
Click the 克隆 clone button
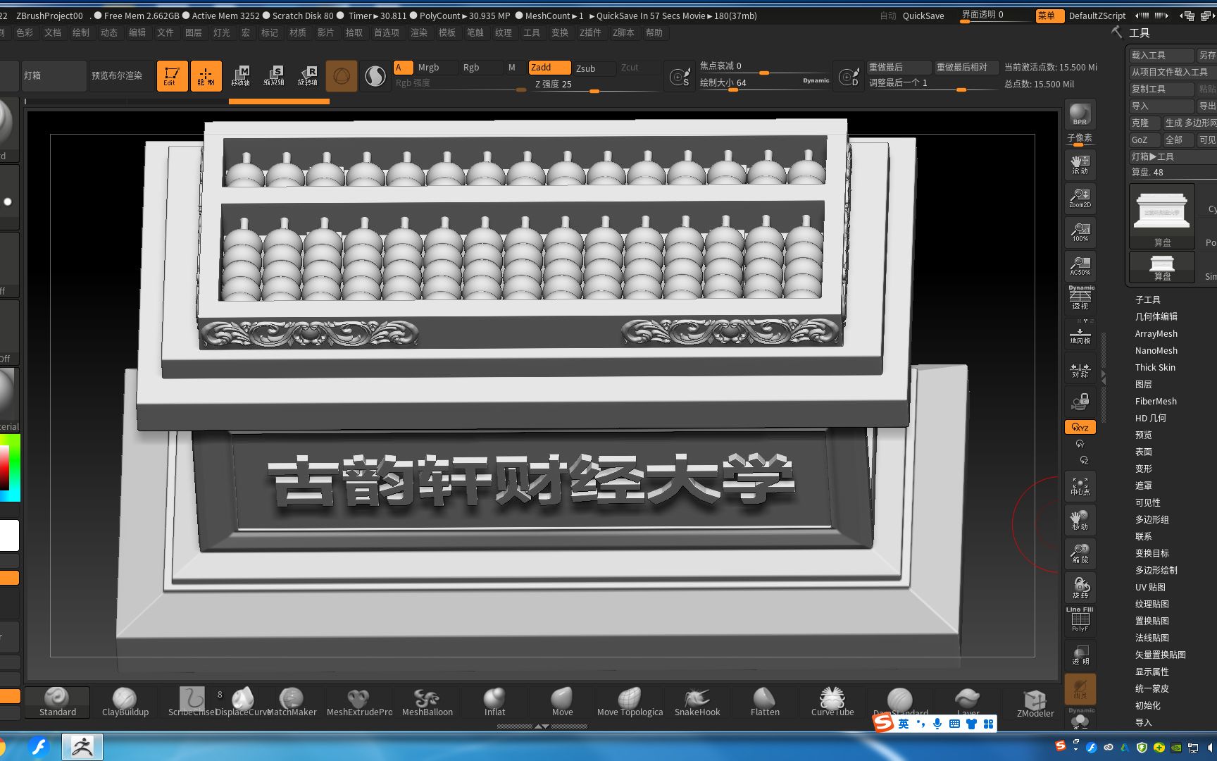[1144, 123]
